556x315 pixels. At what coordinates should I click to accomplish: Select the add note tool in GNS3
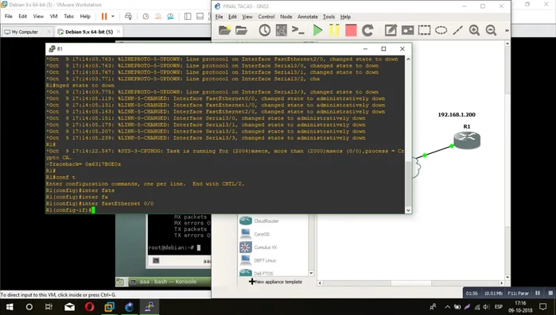[x=391, y=30]
